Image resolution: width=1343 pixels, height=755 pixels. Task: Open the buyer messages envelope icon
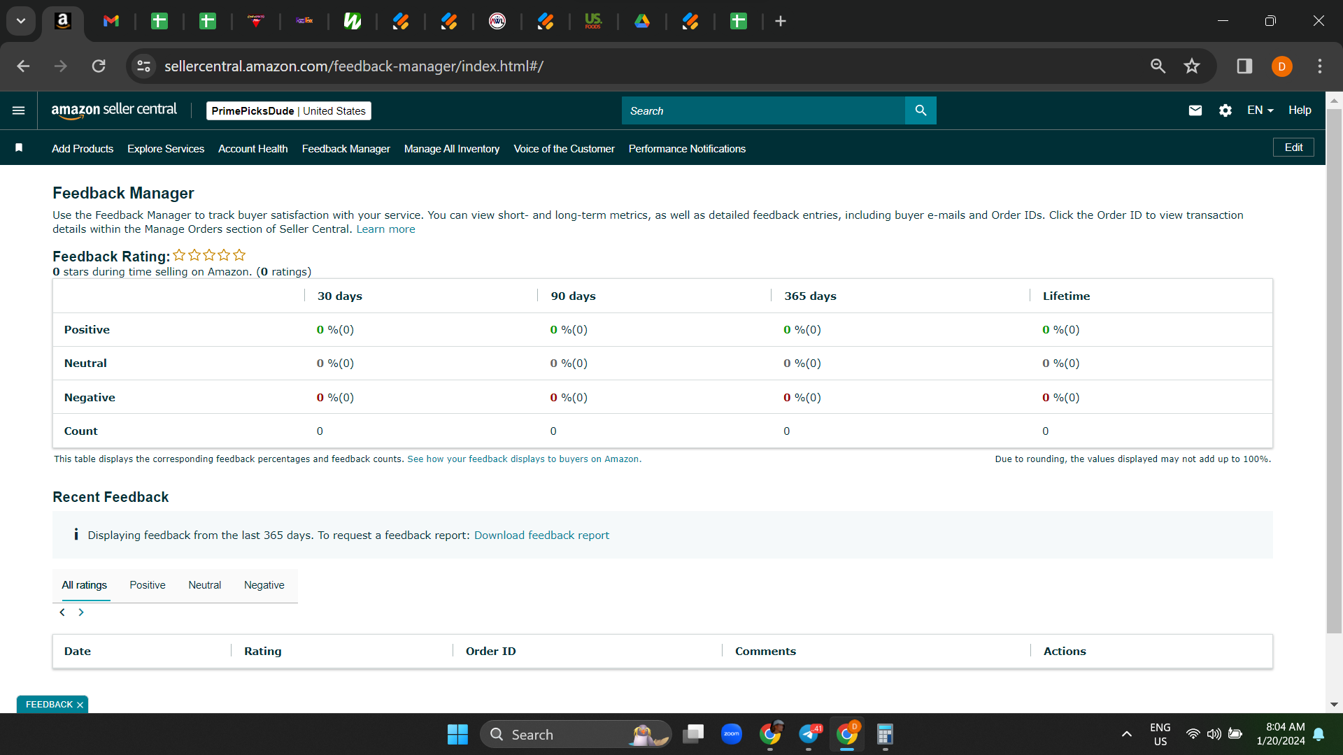(1195, 110)
